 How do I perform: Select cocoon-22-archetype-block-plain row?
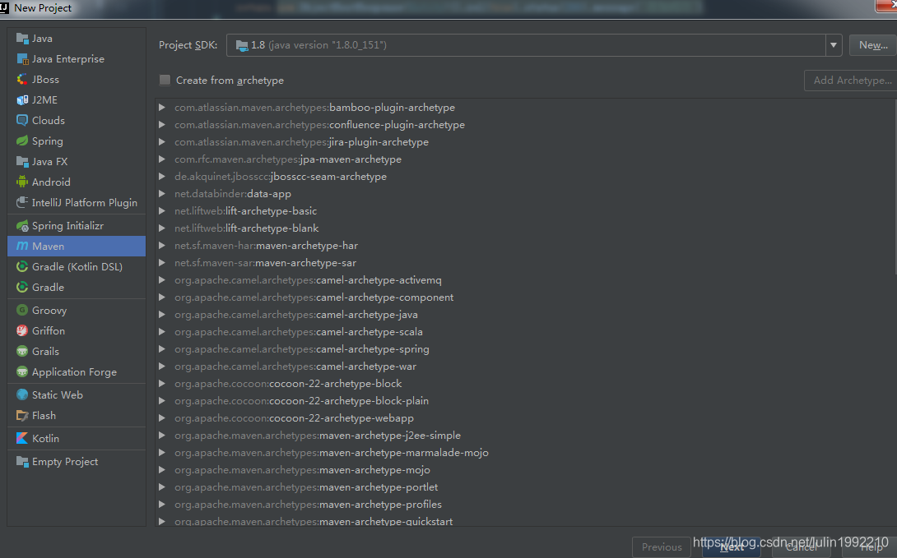pyautogui.click(x=525, y=400)
